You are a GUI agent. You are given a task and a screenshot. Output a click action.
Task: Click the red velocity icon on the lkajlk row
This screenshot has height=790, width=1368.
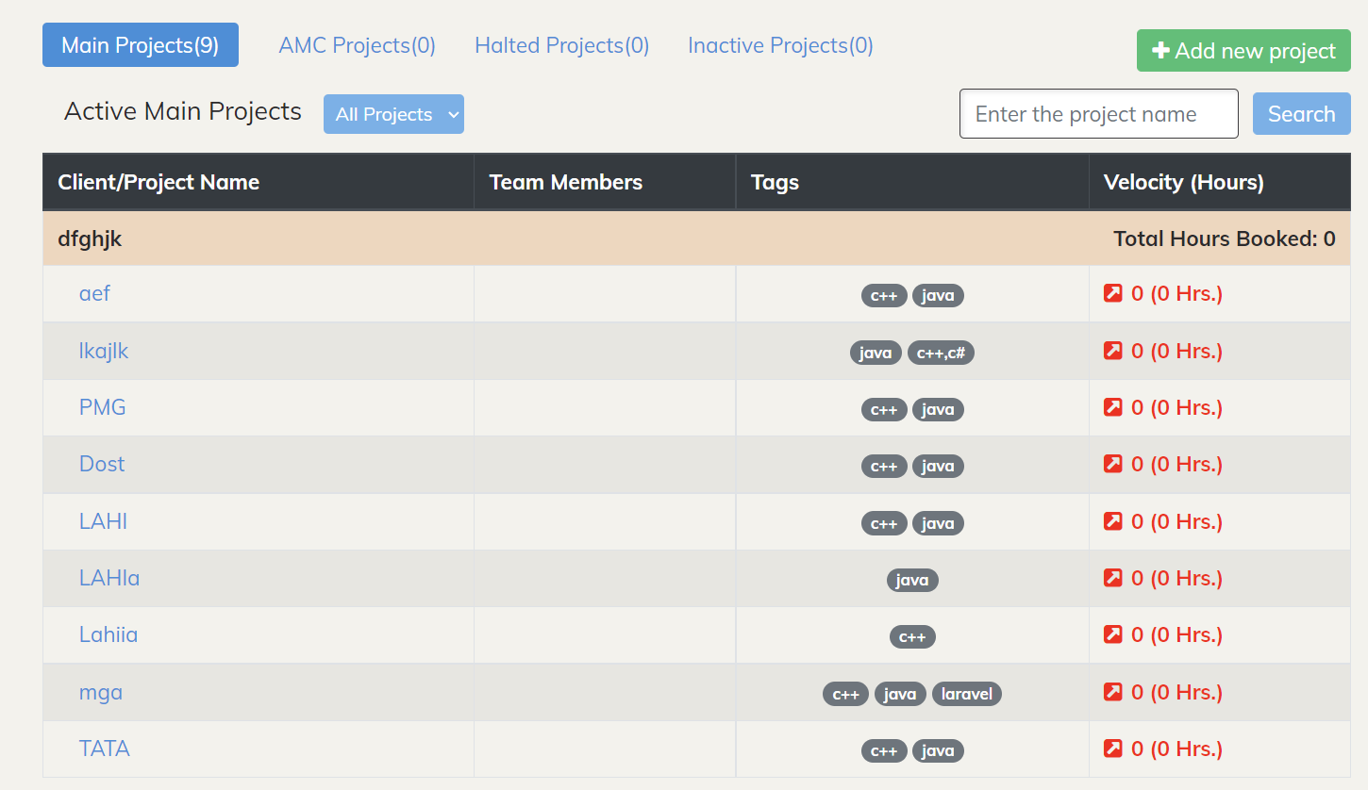(1112, 351)
